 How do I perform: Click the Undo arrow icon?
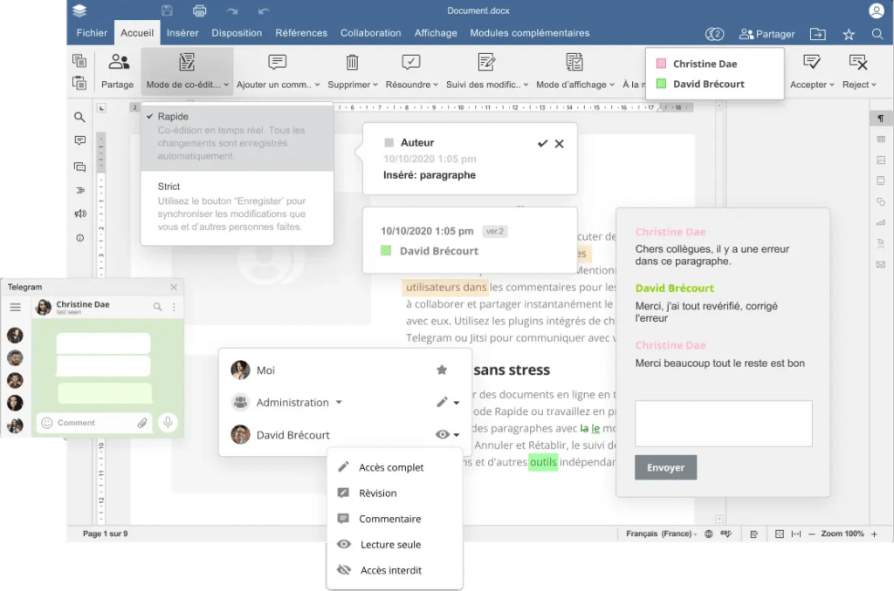[264, 10]
